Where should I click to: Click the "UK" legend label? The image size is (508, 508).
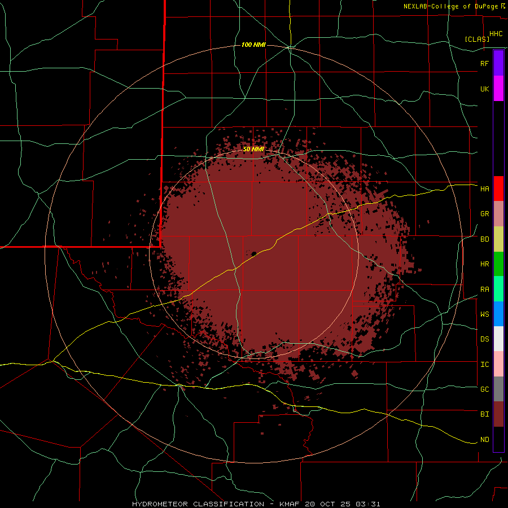484,89
